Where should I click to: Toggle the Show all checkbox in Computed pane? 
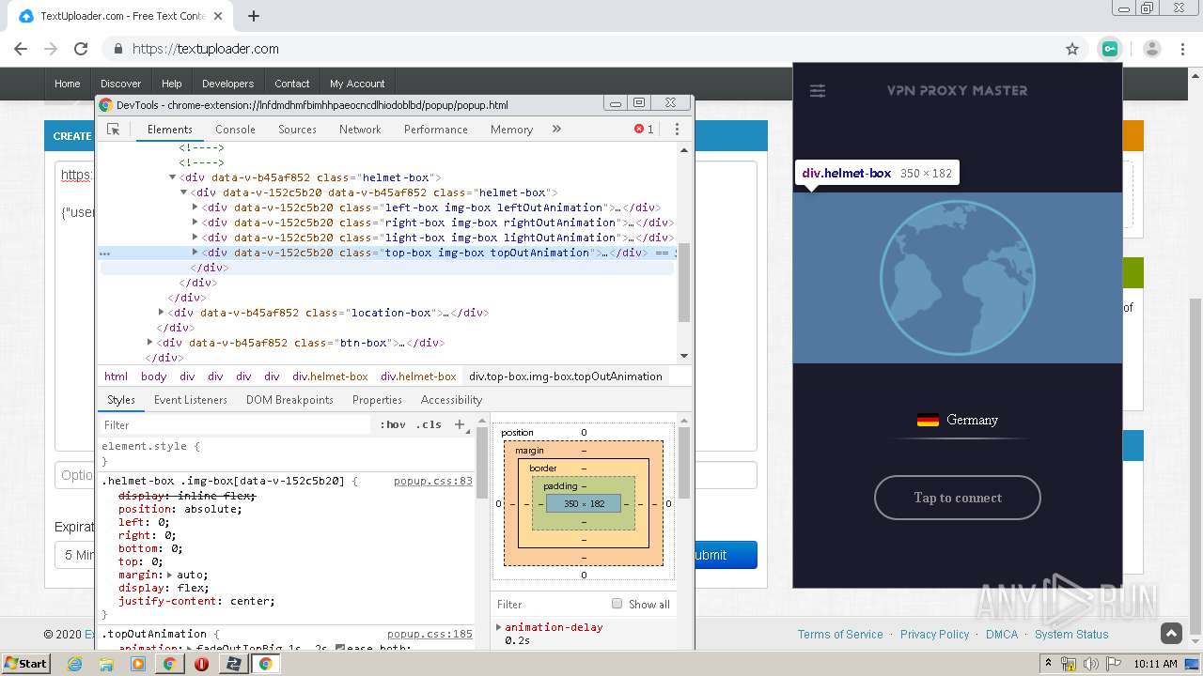[x=617, y=604]
